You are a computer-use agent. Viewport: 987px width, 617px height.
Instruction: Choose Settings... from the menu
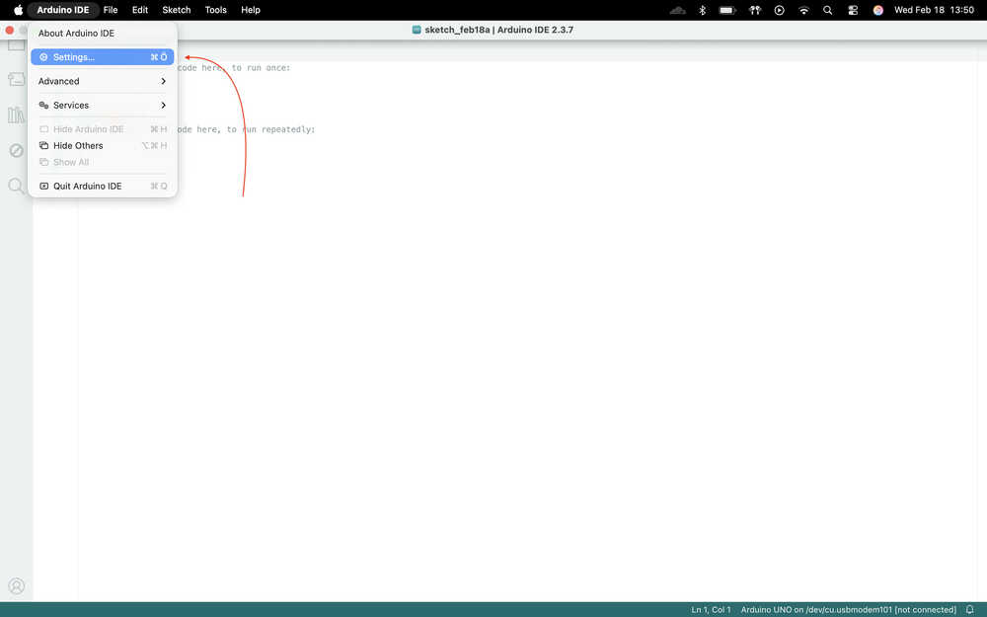coord(103,57)
